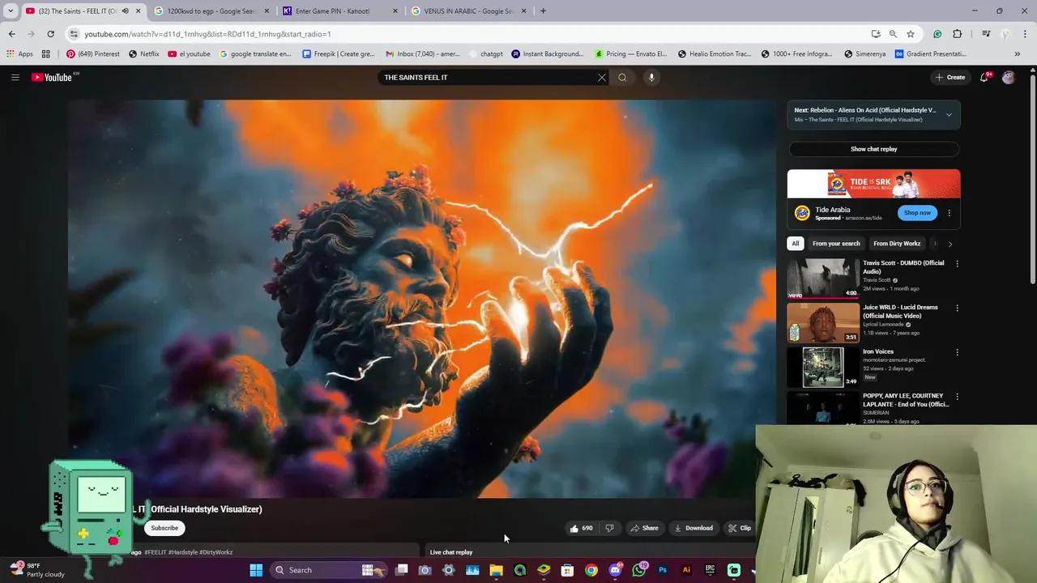Open Juice WRLD Lucid Dreams thumbnail
The width and height of the screenshot is (1037, 583).
823,323
